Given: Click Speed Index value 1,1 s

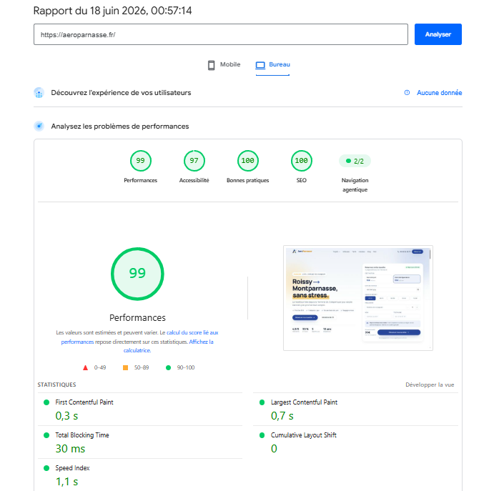Looking at the screenshot, I should tap(66, 482).
